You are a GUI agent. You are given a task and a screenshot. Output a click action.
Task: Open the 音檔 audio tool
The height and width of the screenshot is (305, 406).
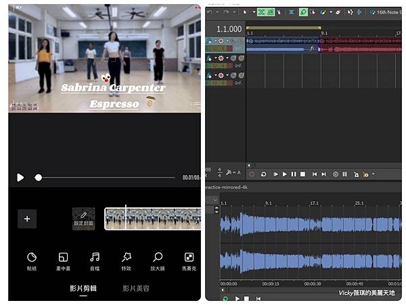click(95, 262)
